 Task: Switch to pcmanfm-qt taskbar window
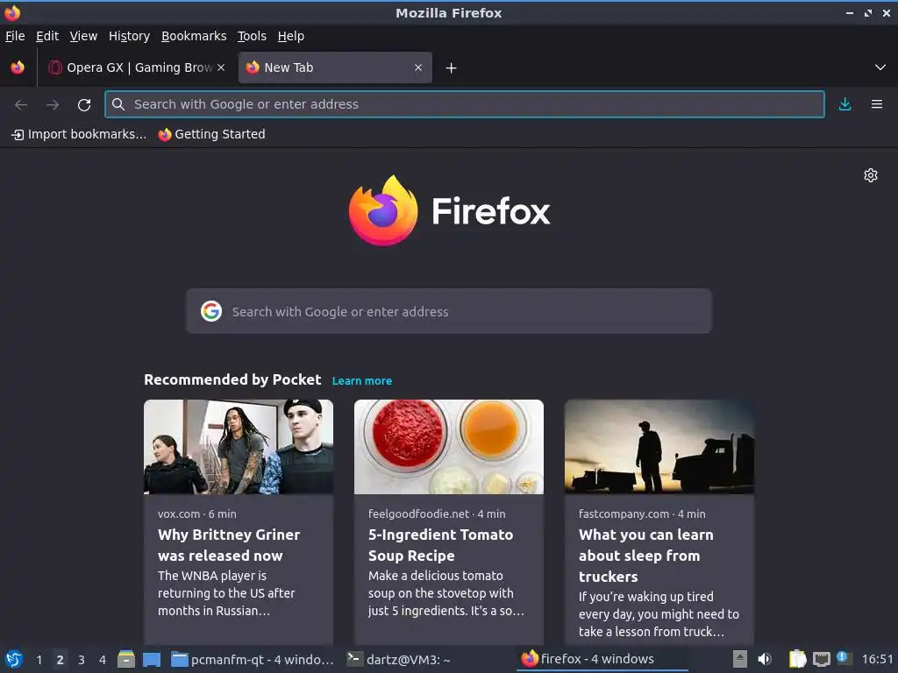click(253, 659)
